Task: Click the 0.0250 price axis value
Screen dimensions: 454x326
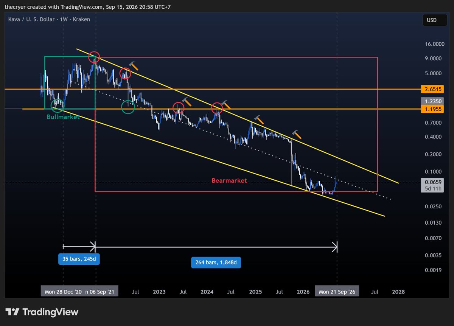Action: pos(434,206)
